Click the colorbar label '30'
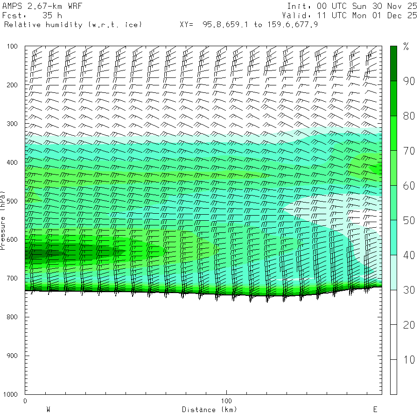Image resolution: width=420 pixels, height=420 pixels. [409, 290]
